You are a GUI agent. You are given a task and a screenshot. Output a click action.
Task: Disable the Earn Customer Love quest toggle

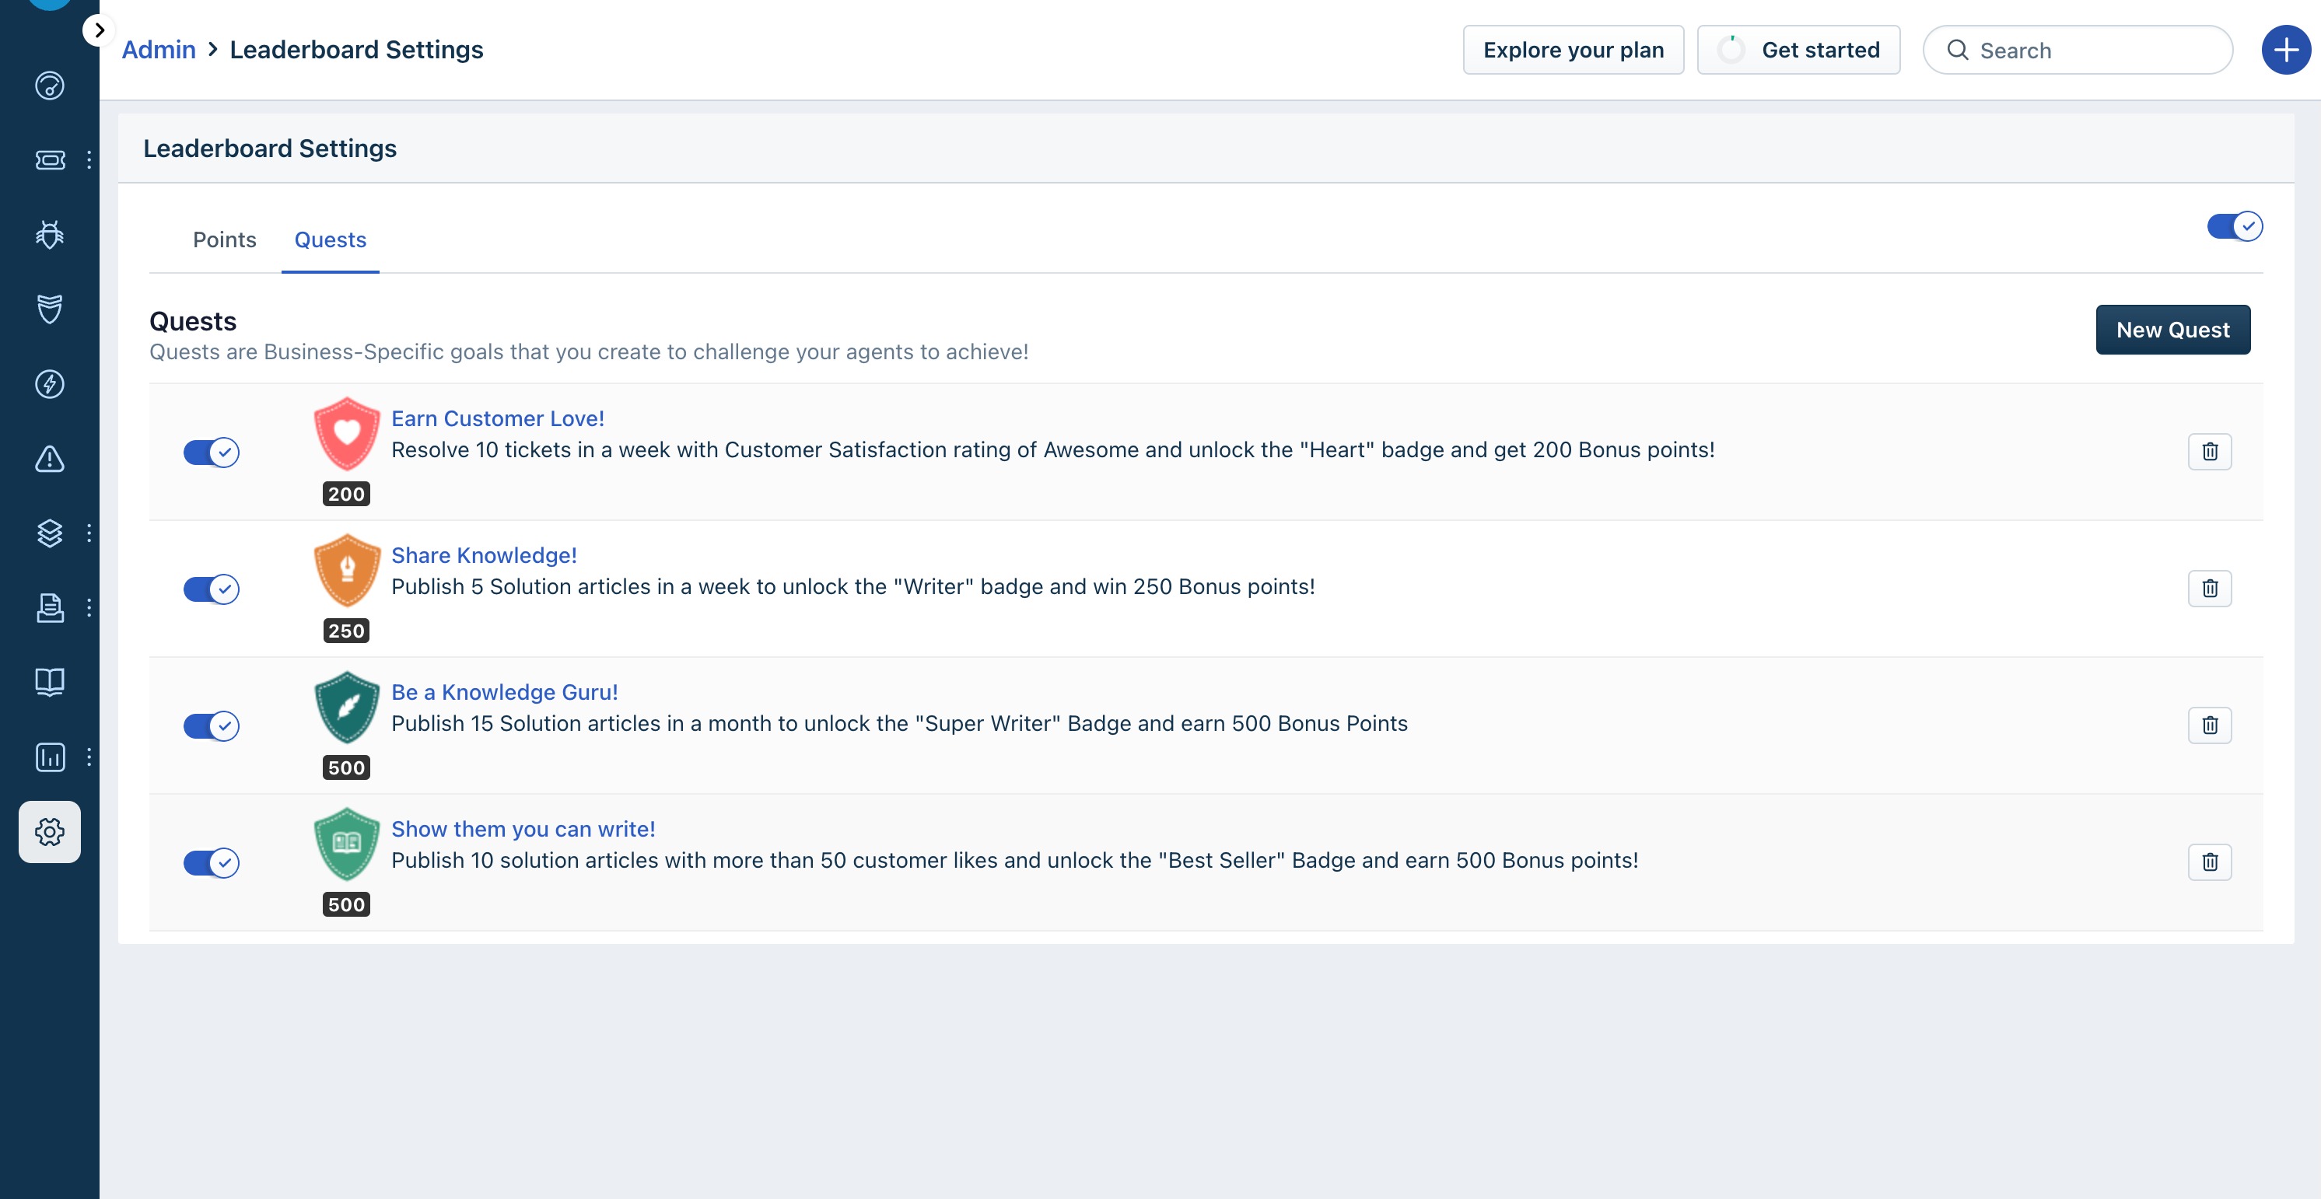(x=211, y=453)
